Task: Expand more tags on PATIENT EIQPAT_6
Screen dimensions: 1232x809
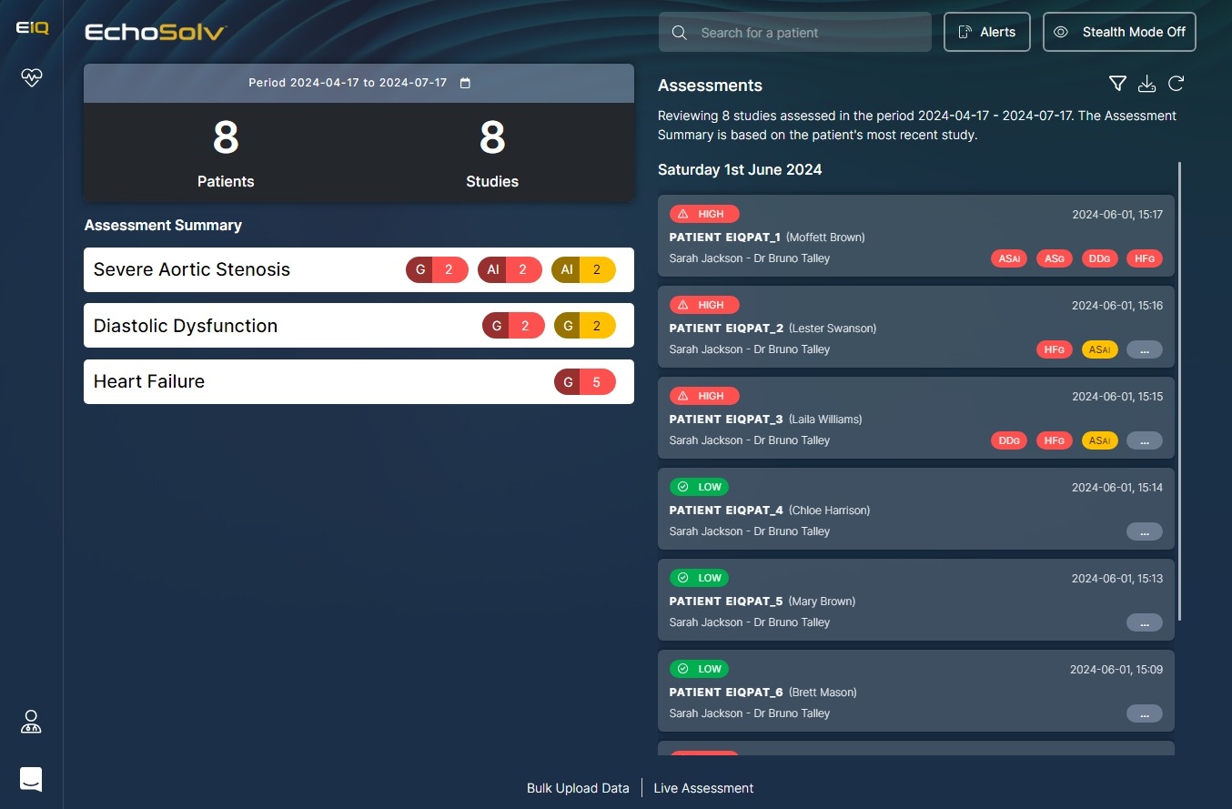Action: (x=1145, y=713)
